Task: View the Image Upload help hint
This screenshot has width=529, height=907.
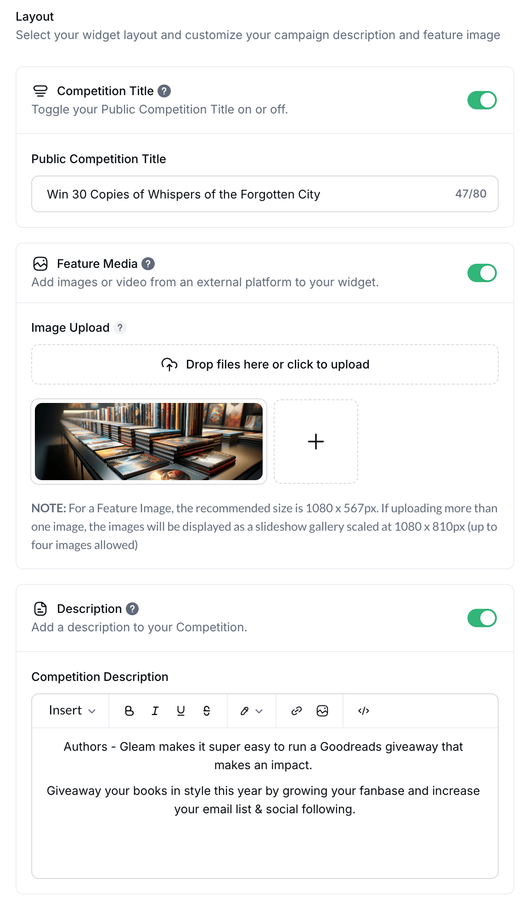Action: pos(120,328)
